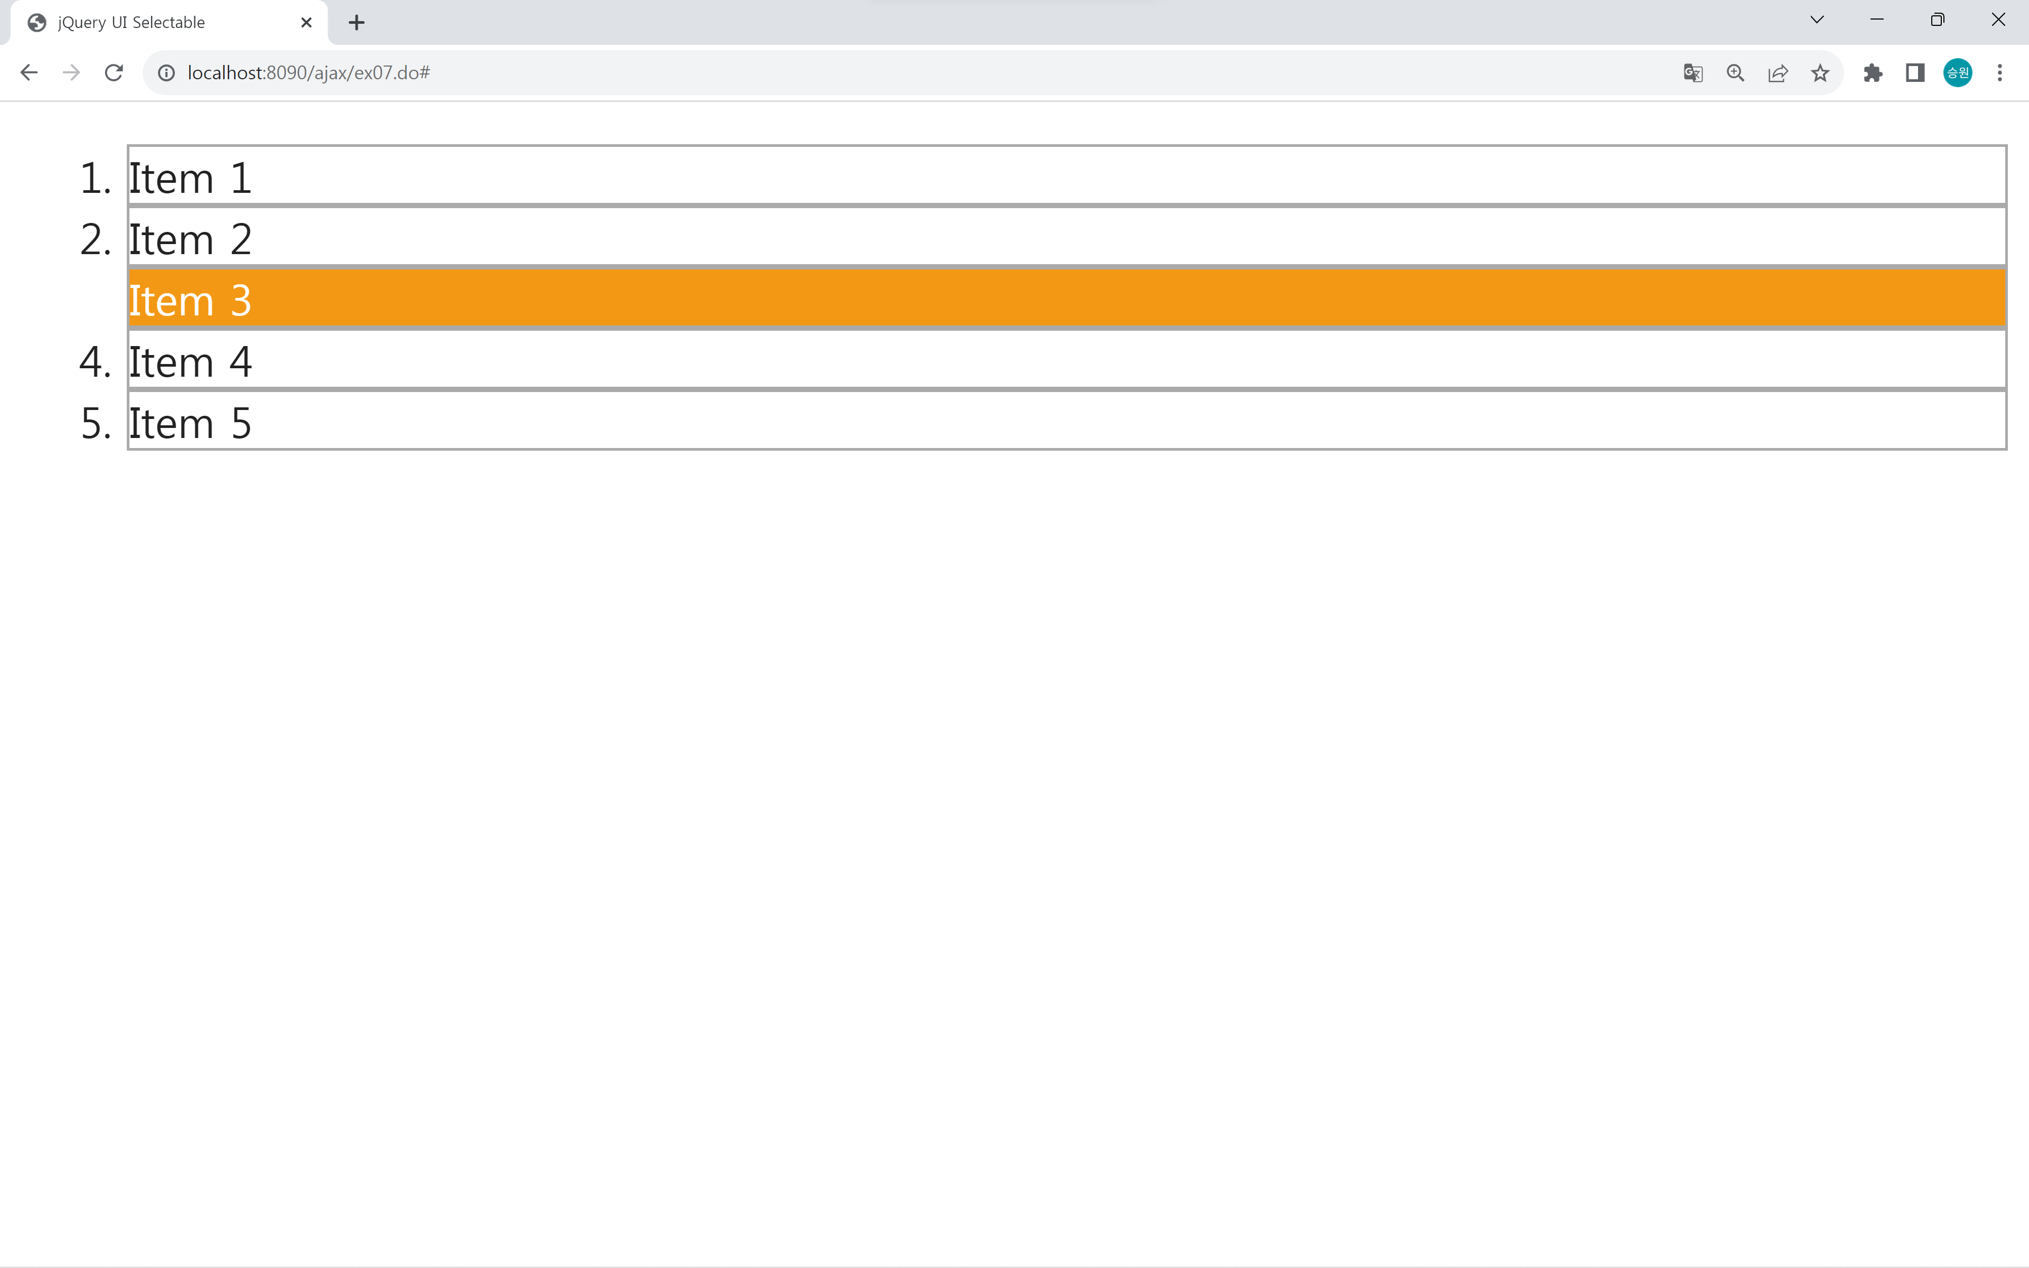Open a new tab
Viewport: 2029px width, 1268px height.
pos(356,23)
